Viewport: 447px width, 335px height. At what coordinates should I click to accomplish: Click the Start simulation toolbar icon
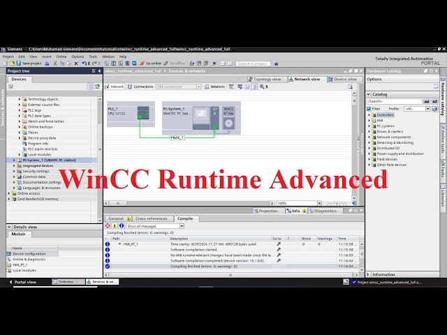tap(127, 64)
